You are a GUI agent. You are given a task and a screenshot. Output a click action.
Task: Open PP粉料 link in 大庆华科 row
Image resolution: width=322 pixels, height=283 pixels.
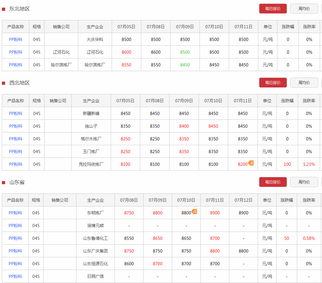tap(16, 39)
